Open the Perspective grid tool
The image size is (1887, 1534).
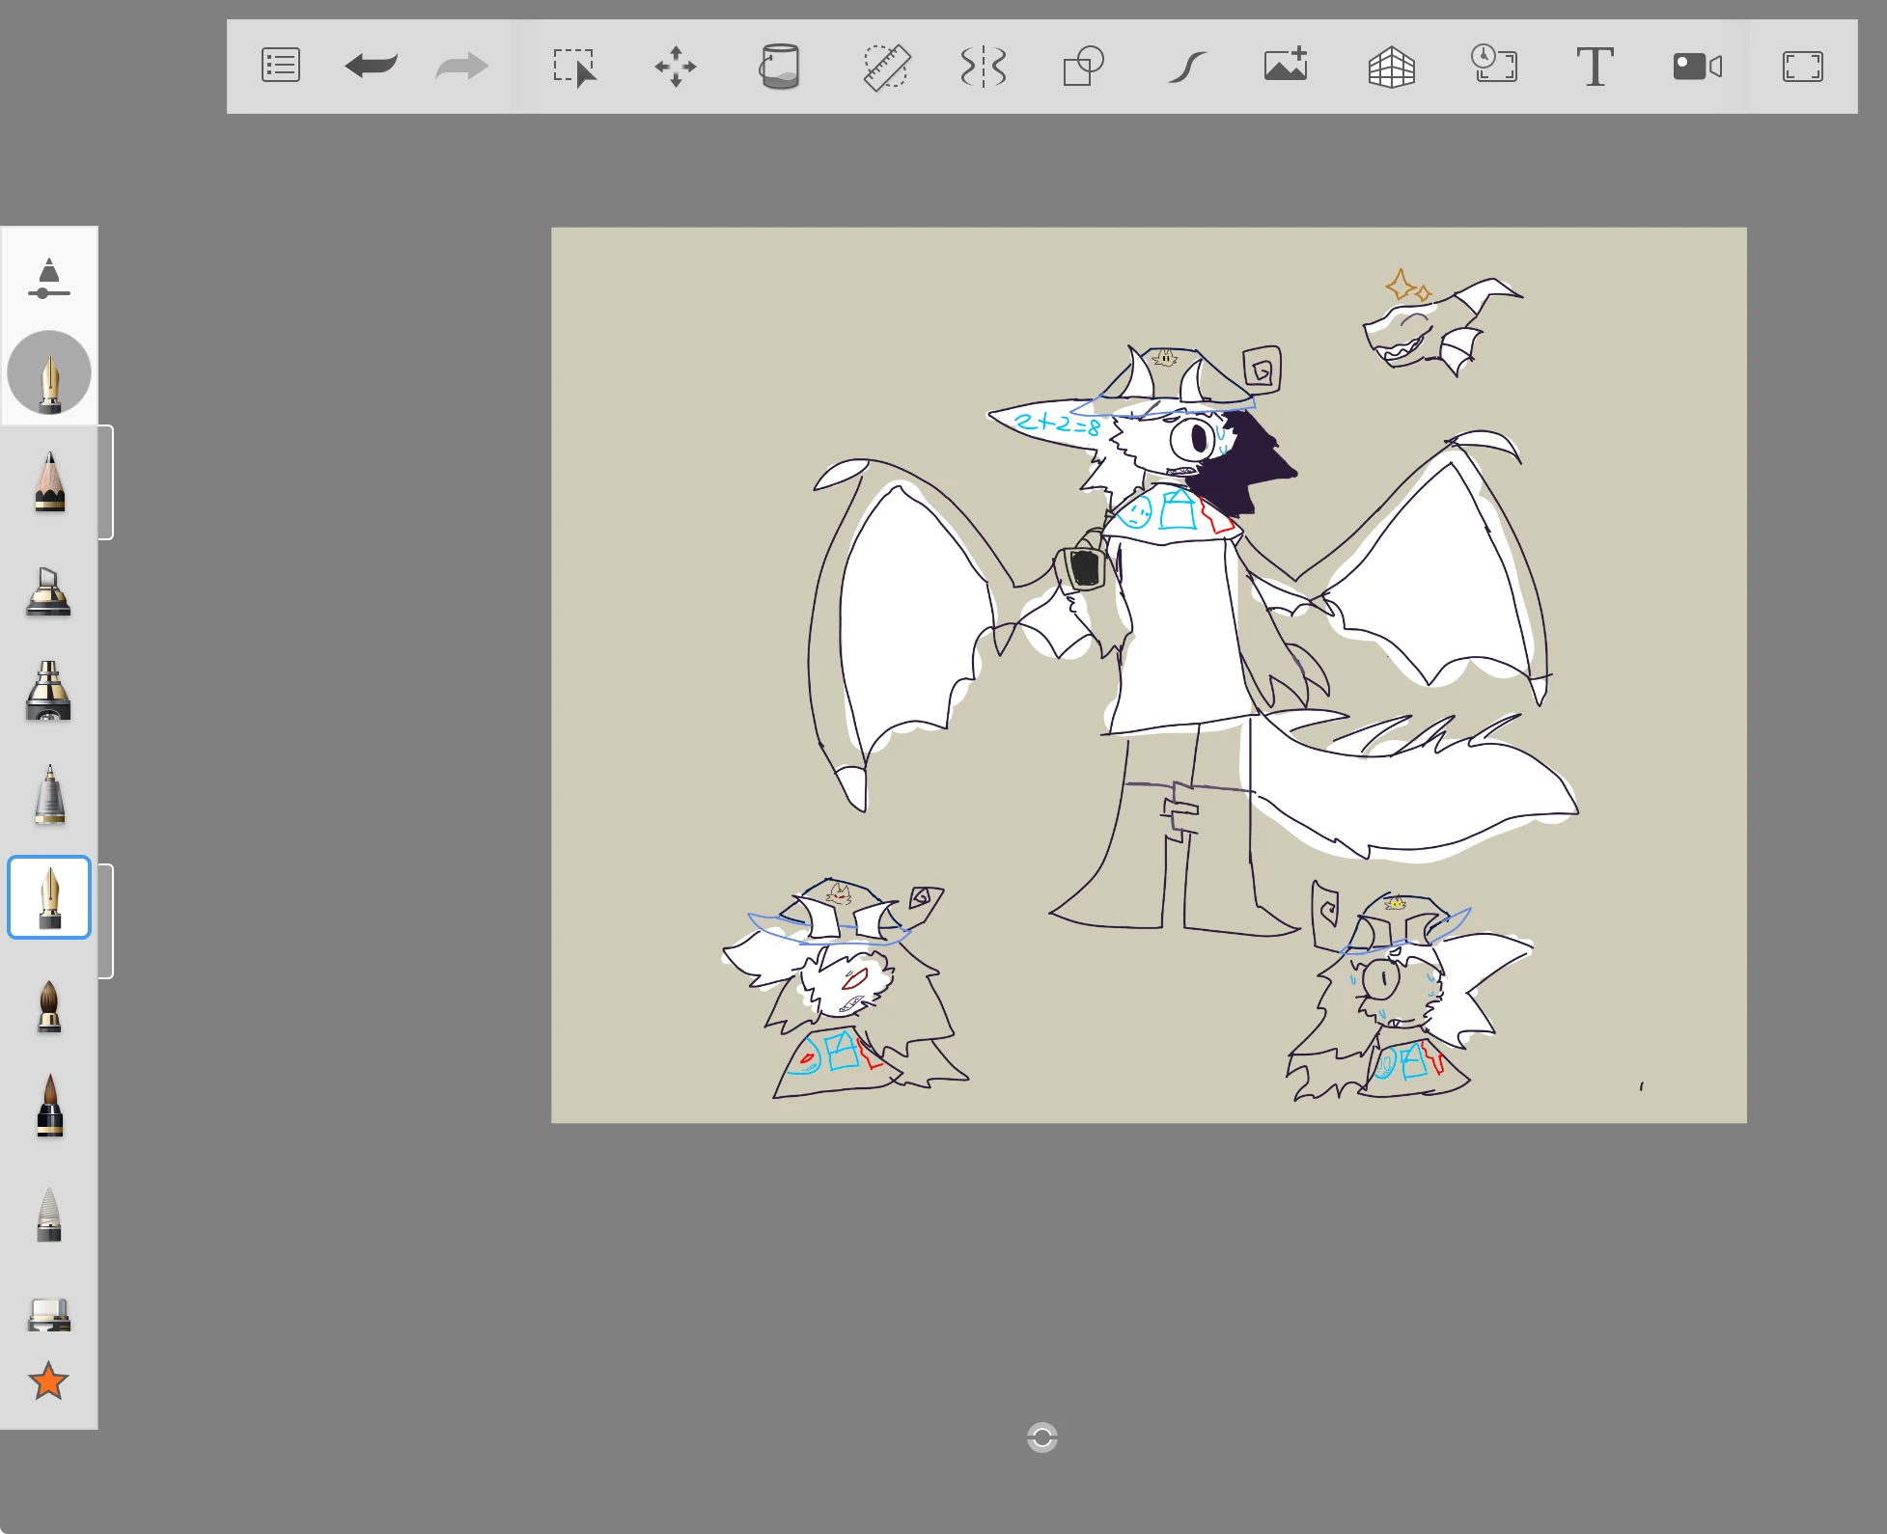[x=1393, y=66]
